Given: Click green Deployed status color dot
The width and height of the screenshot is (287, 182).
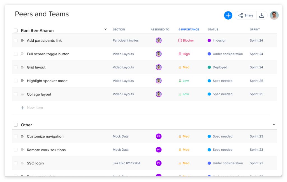Looking at the screenshot, I should point(209,67).
